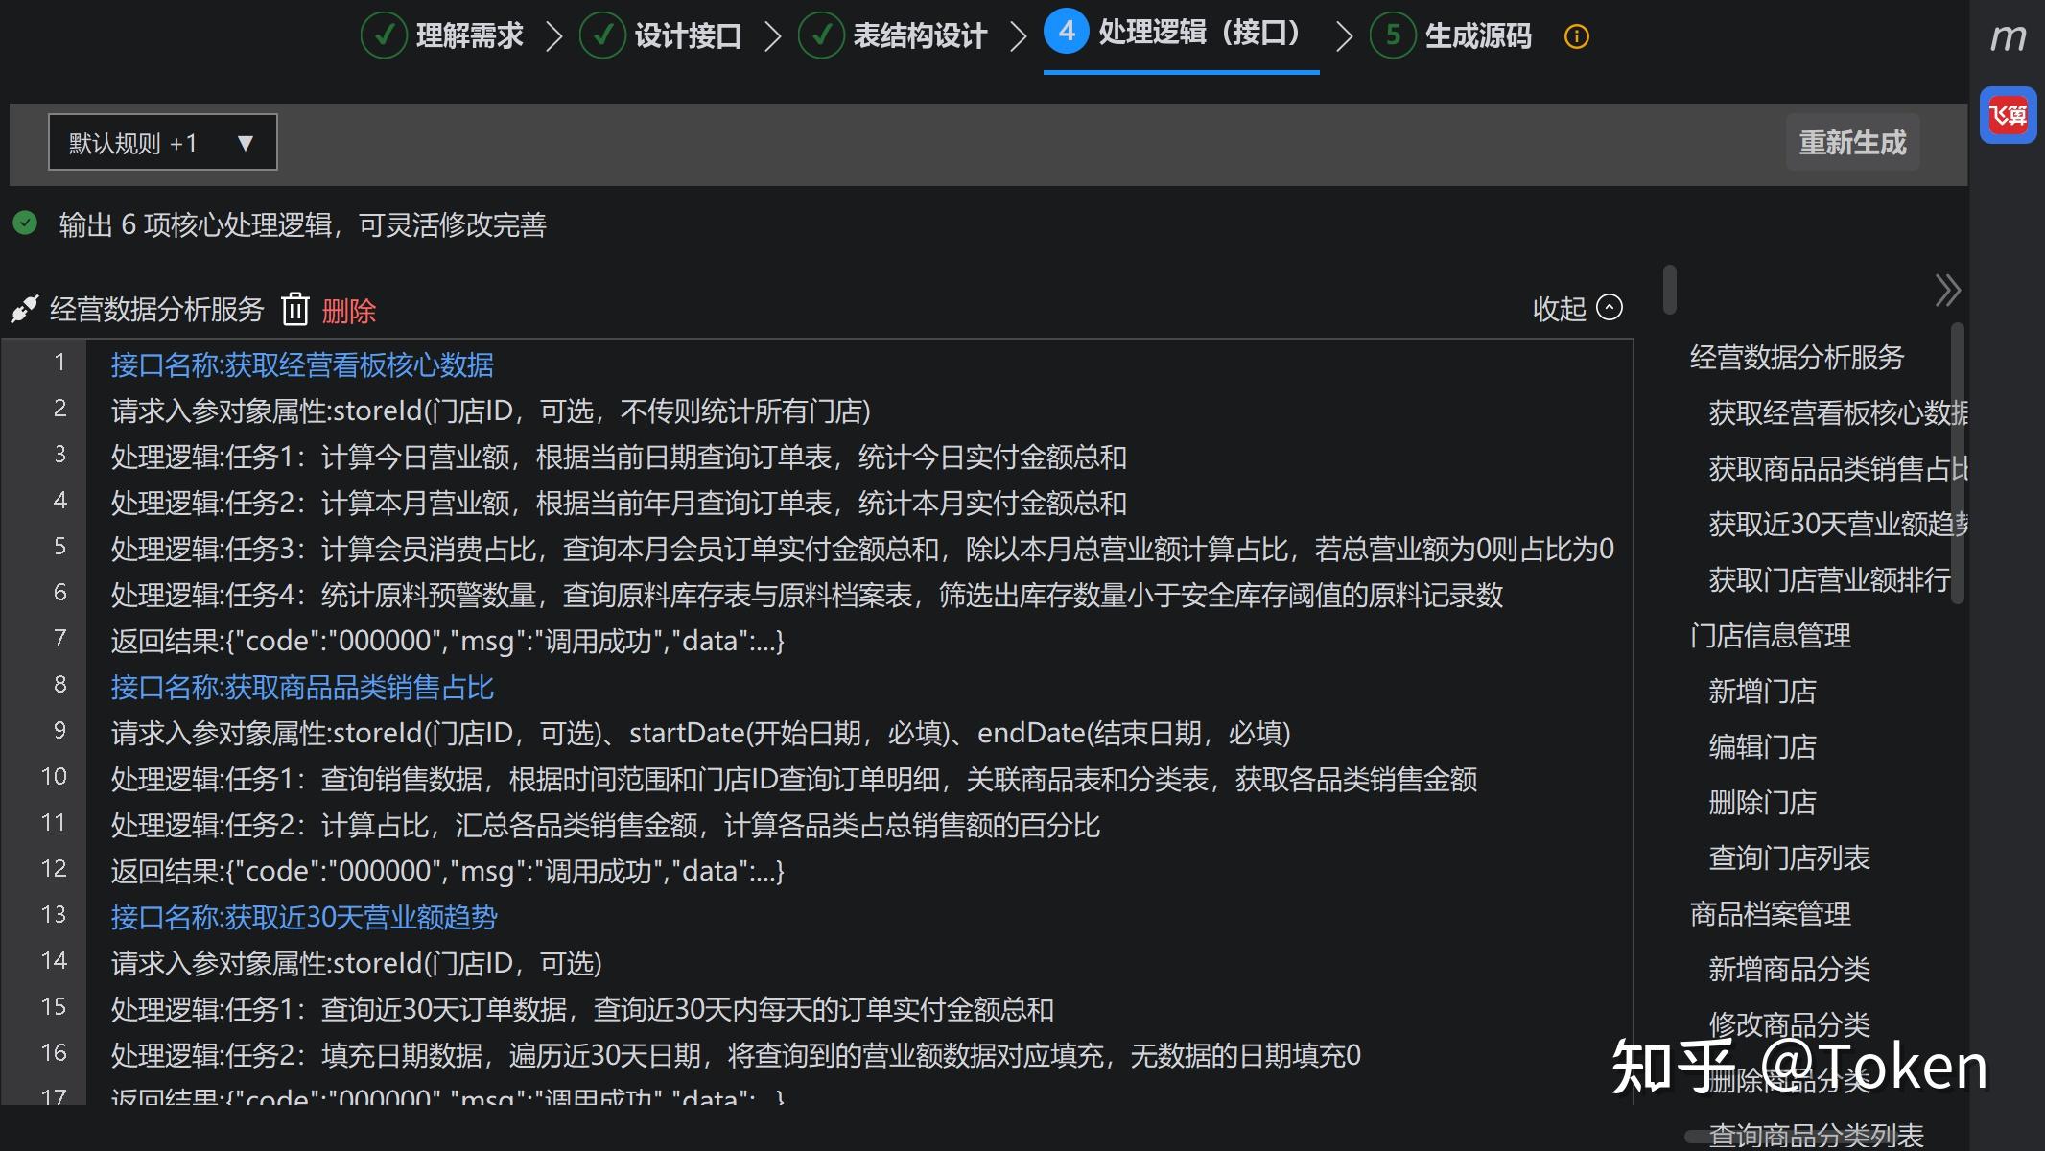This screenshot has width=2045, height=1151.
Task: Select 查询商品分类列表 in the outline
Action: [x=1816, y=1136]
